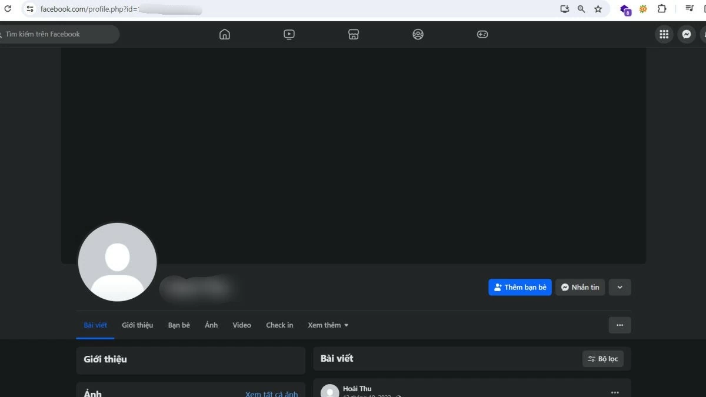Open the browser extensions panel
The image size is (706, 397).
pos(662,9)
